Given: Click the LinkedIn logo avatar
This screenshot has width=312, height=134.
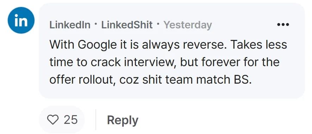Looking at the screenshot, I should [21, 20].
